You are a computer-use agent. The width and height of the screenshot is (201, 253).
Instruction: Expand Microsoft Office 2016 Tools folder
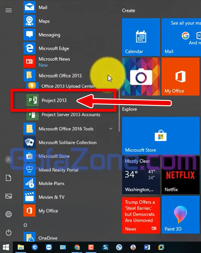(66, 129)
